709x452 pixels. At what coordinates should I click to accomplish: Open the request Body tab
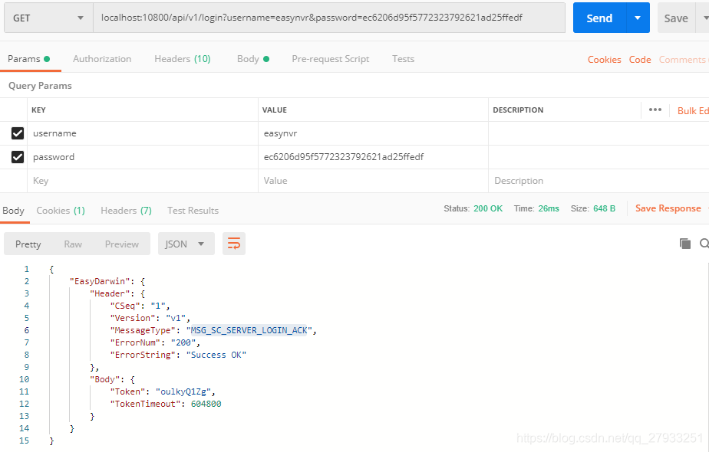(x=252, y=59)
